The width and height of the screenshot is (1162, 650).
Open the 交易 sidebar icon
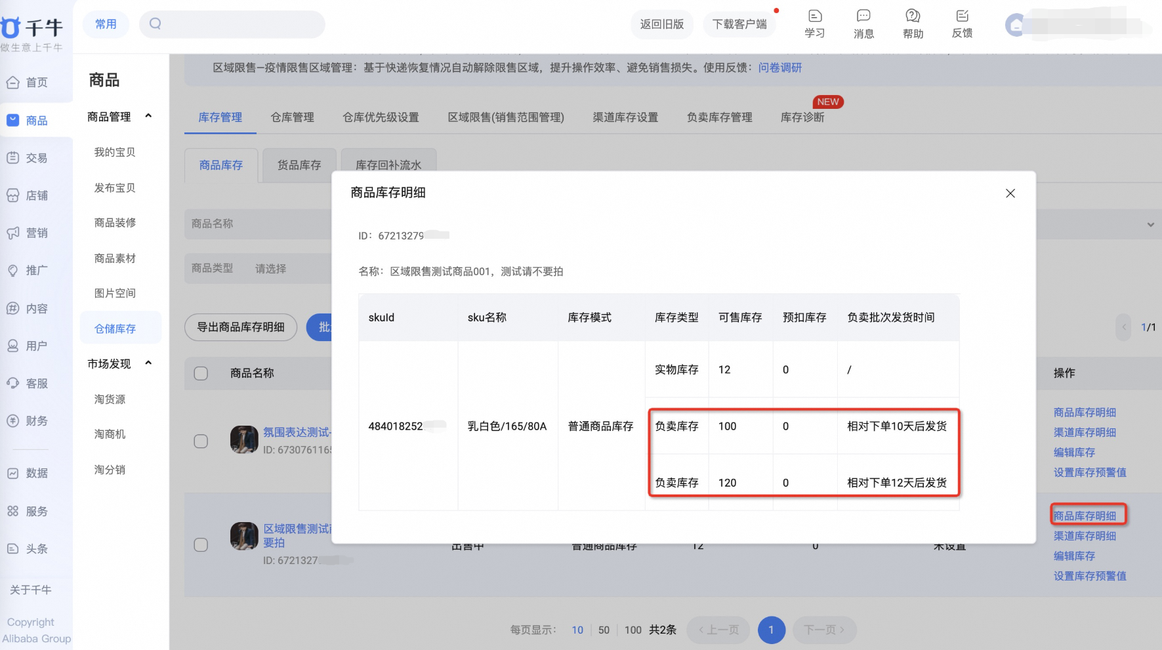pos(13,158)
